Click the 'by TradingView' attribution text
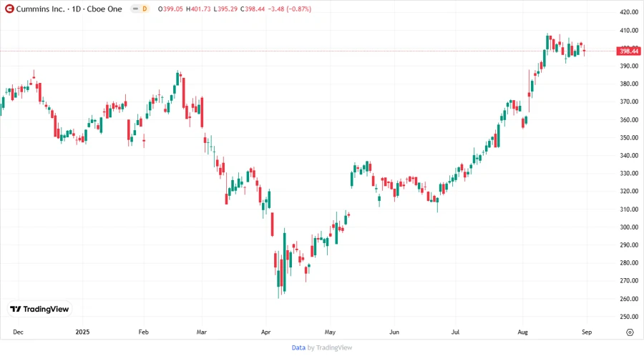Viewport: 644px width, 356px height. pos(330,347)
